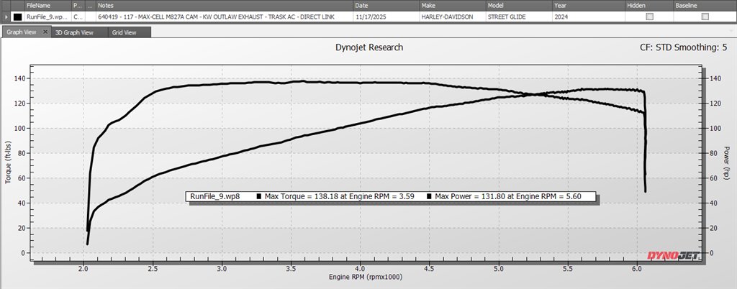Click the CF: STD Smoothing: 5 label
Image resolution: width=737 pixels, height=289 pixels.
coord(684,47)
